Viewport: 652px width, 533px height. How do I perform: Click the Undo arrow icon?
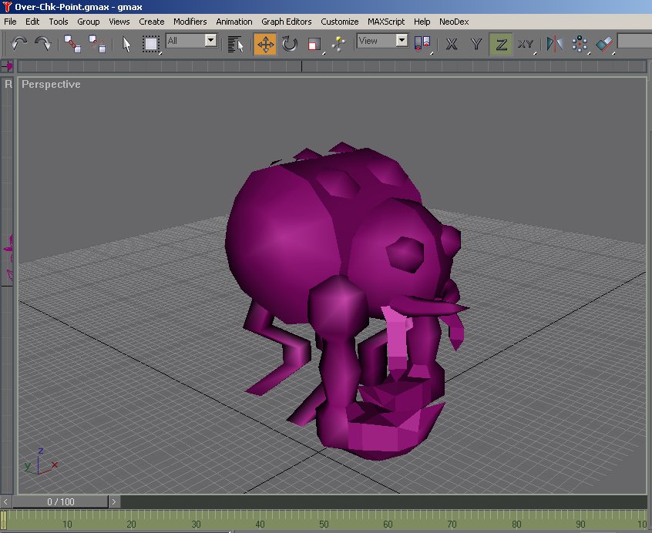tap(18, 43)
